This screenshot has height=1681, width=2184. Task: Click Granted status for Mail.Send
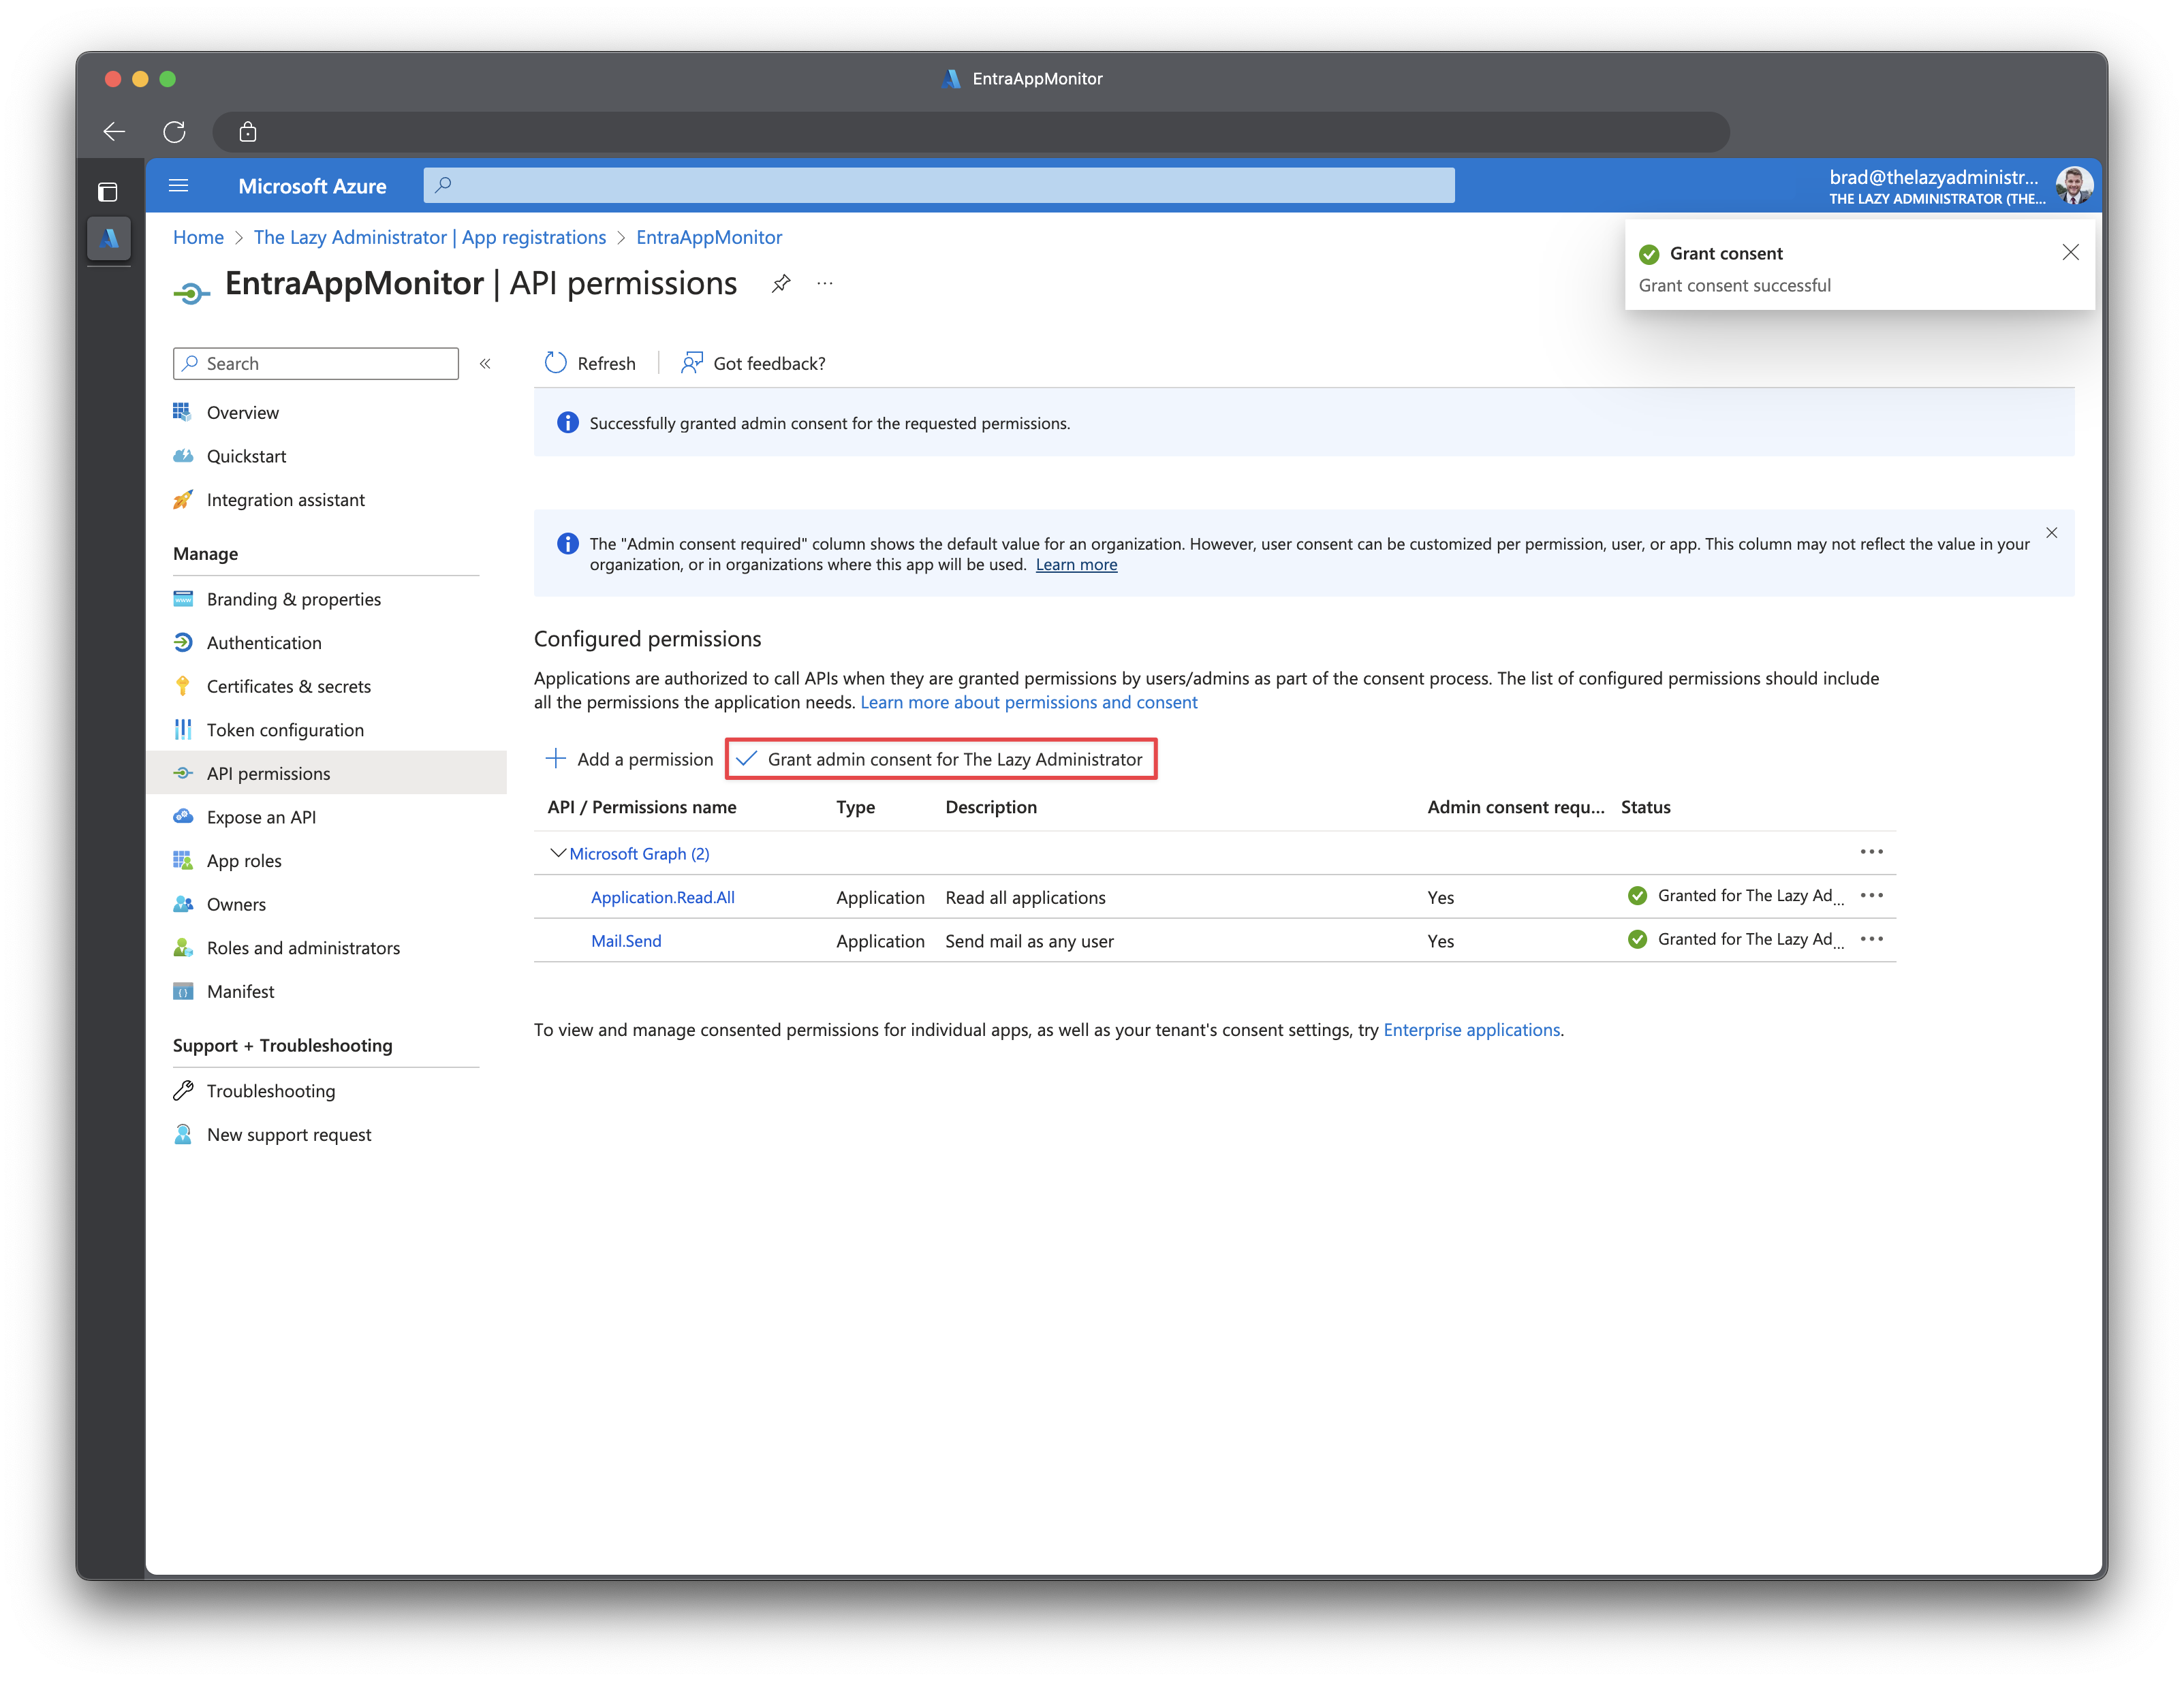click(x=1736, y=939)
